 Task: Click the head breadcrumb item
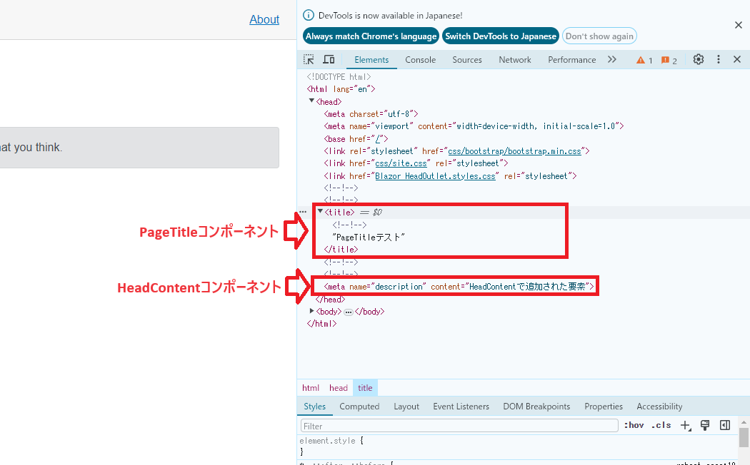(x=338, y=388)
